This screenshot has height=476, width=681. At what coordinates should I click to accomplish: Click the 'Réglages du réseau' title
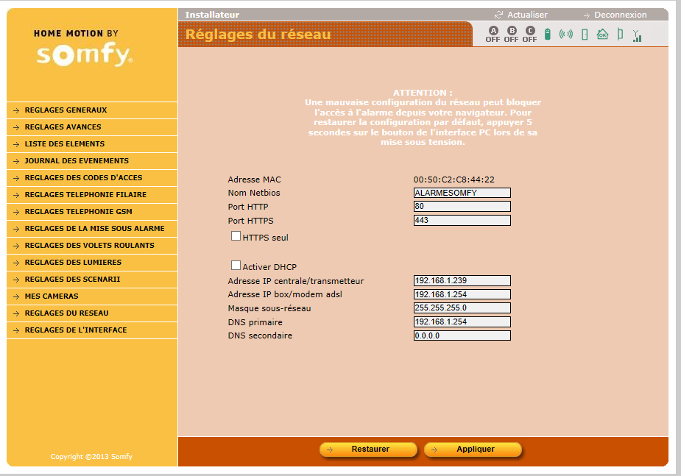tap(258, 35)
